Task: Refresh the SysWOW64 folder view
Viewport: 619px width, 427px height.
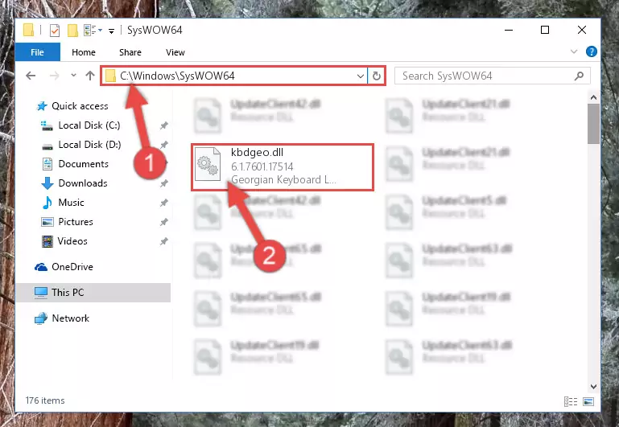Action: pyautogui.click(x=376, y=76)
